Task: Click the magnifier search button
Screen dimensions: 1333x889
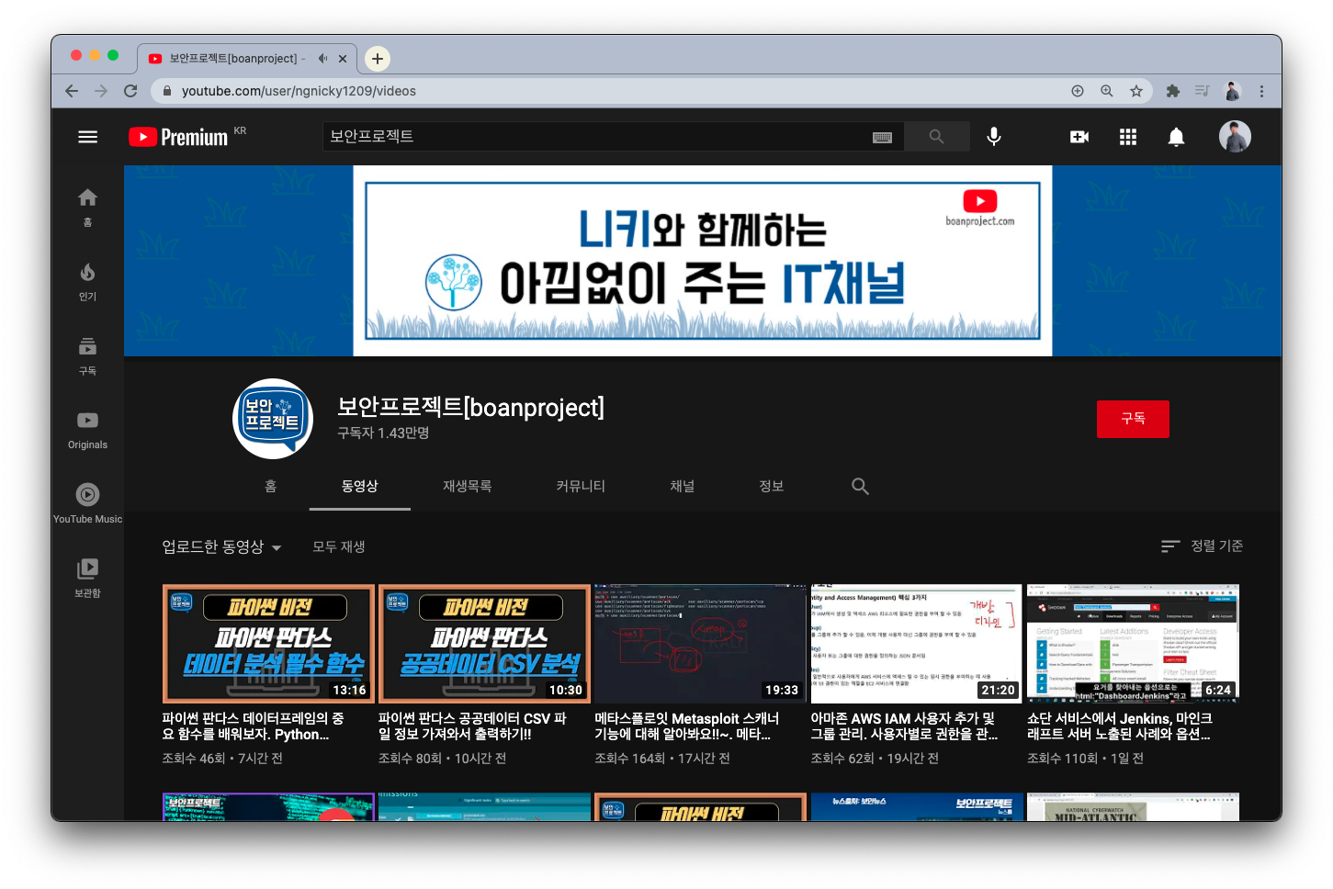Action: (x=936, y=137)
